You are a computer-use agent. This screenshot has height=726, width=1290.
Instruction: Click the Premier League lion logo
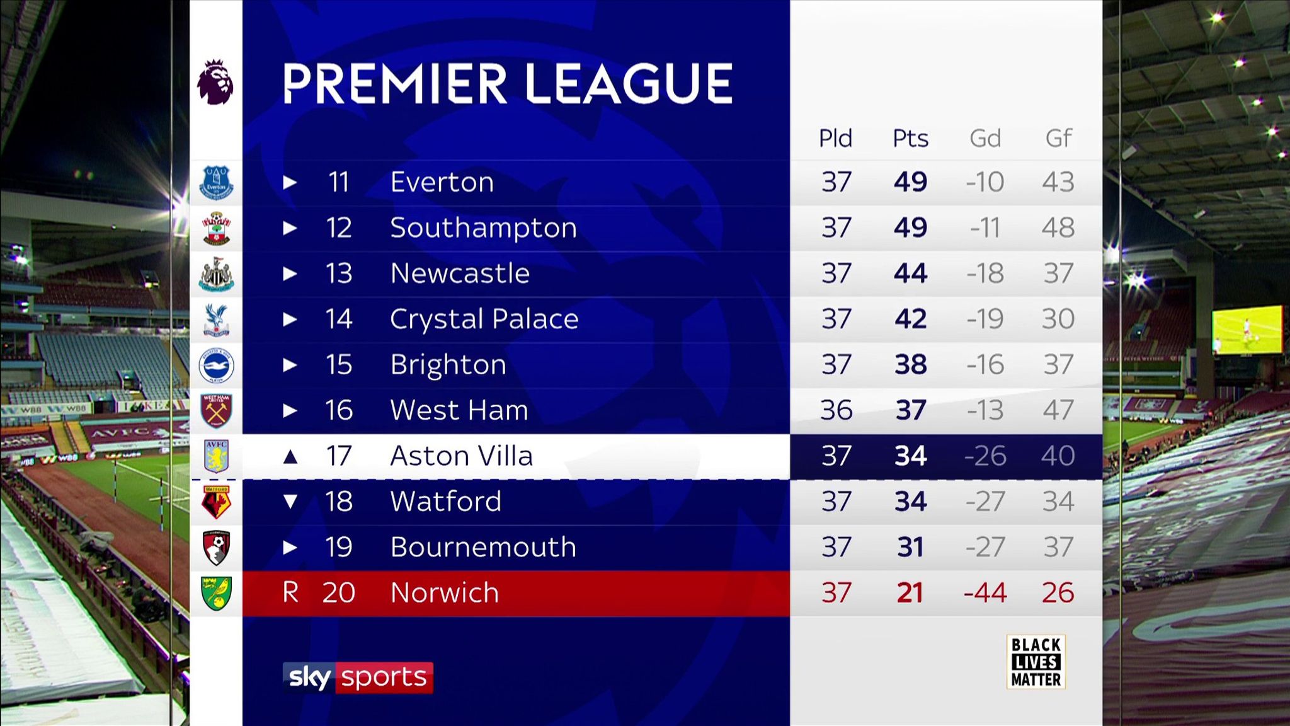[215, 82]
